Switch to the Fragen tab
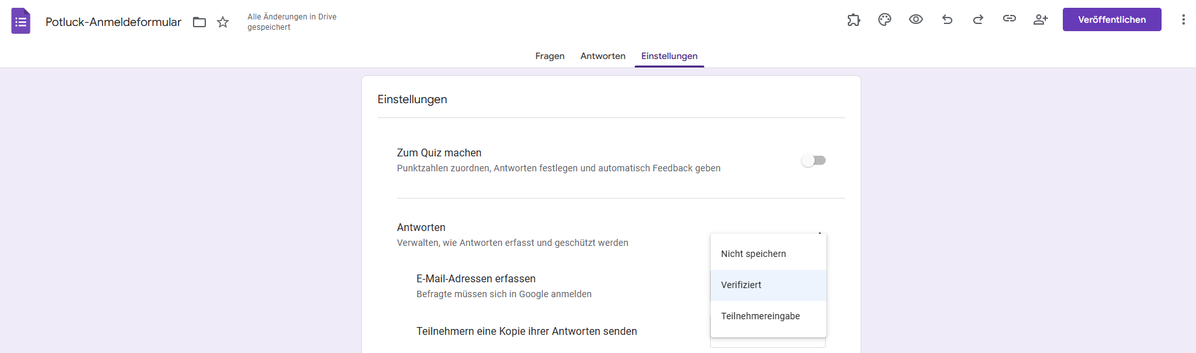 pos(550,56)
